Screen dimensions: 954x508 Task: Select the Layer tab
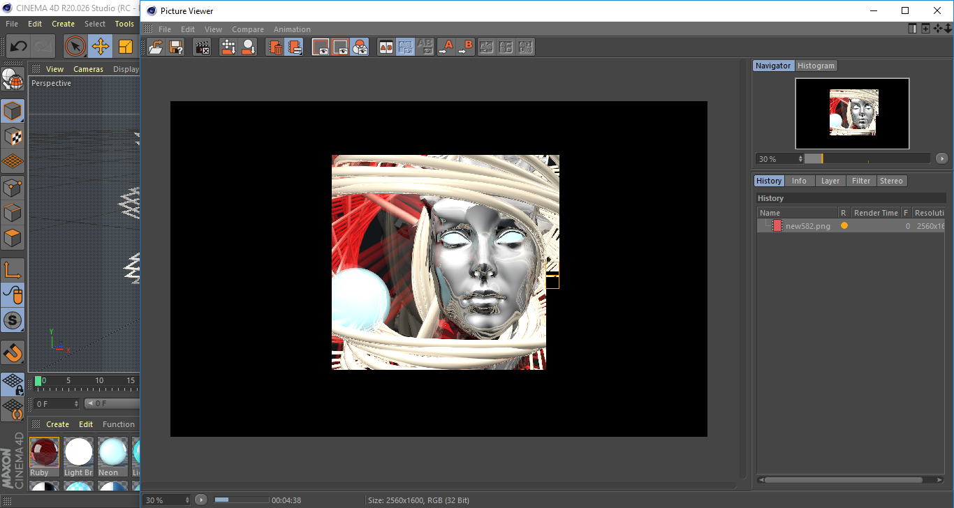pyautogui.click(x=830, y=181)
